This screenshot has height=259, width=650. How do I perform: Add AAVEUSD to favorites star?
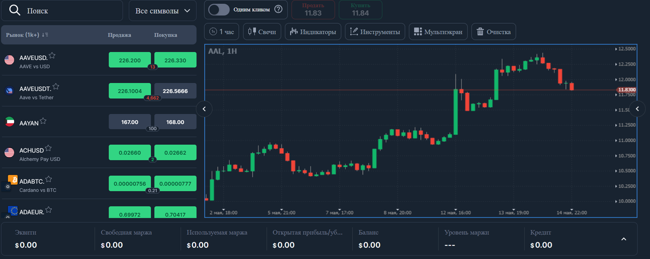point(52,56)
